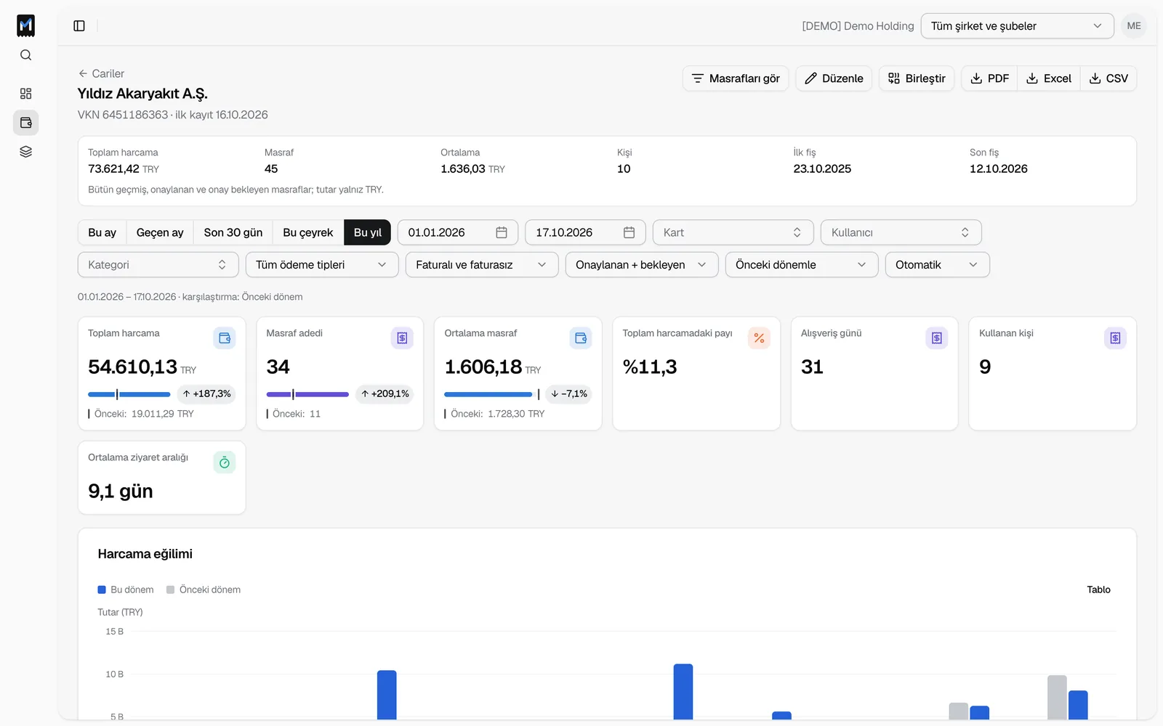
Task: Switch chart to Tablo view
Action: coord(1098,590)
